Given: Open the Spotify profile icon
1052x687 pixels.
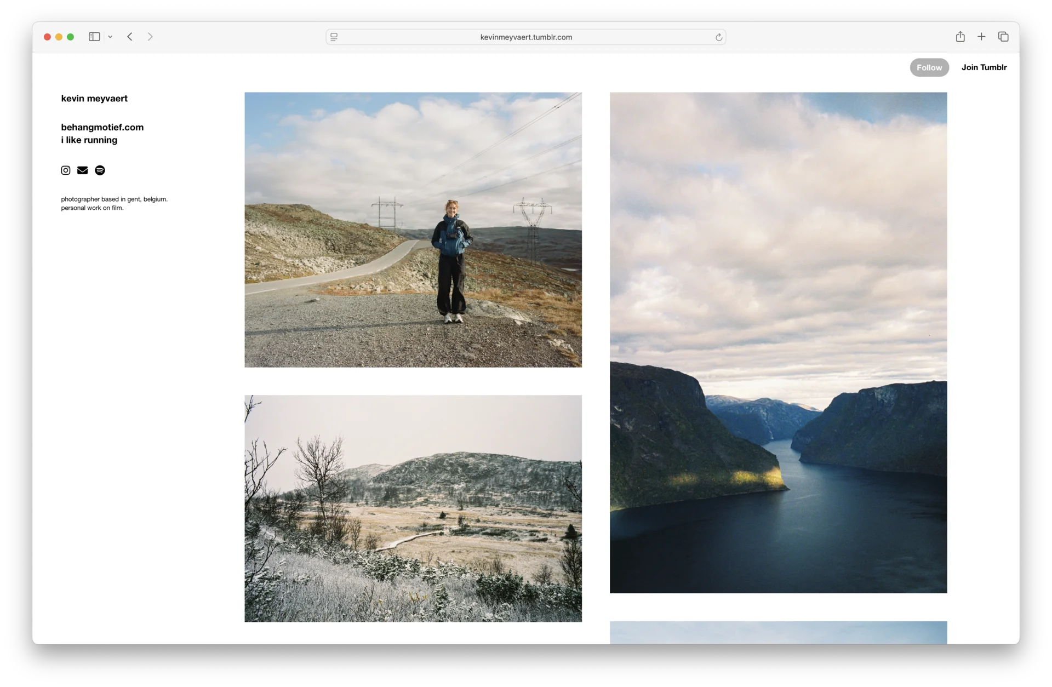Looking at the screenshot, I should (x=100, y=170).
